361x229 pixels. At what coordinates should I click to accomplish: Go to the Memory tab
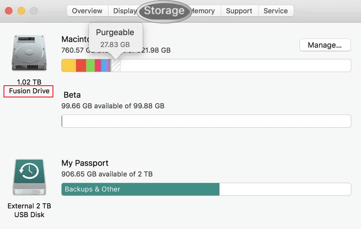pyautogui.click(x=203, y=11)
